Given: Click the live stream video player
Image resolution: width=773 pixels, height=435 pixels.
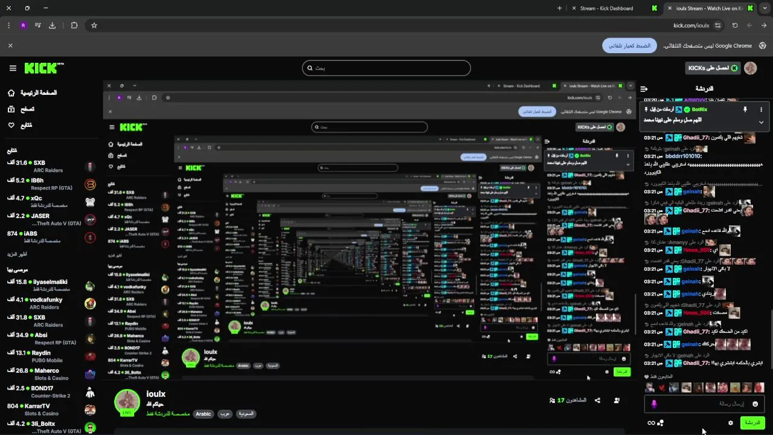Looking at the screenshot, I should pyautogui.click(x=369, y=231).
